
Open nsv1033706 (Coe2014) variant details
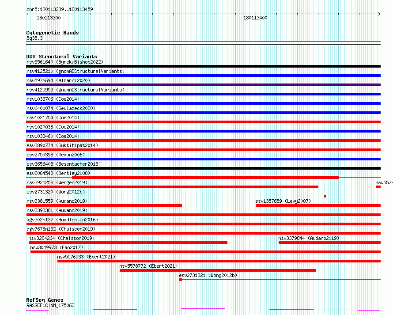(x=53, y=99)
